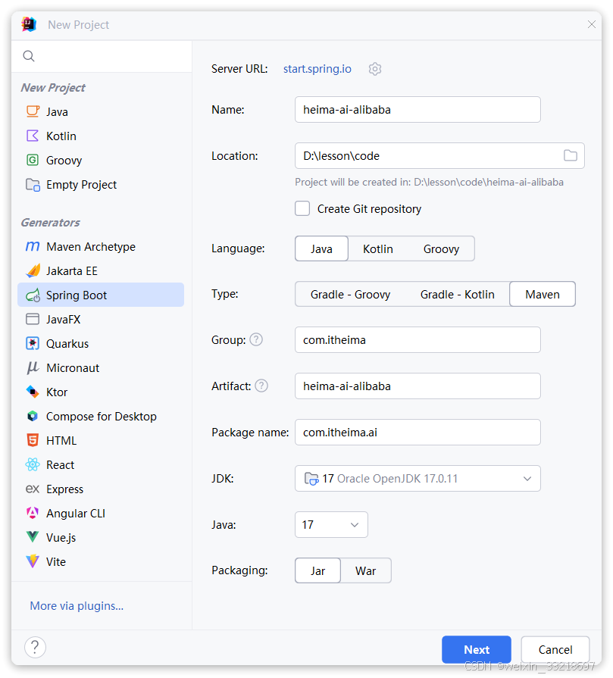Click the Java cup icon in sidebar
613x678 pixels.
(33, 111)
